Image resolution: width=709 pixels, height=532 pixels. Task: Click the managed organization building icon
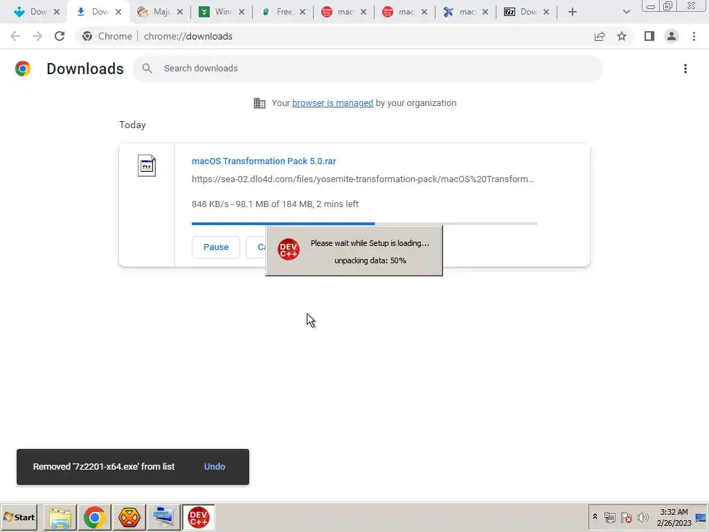tap(260, 103)
